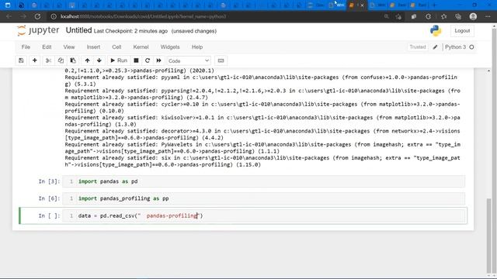The image size is (497, 279).
Task: Open the Help menu
Action: pyautogui.click(x=196, y=46)
